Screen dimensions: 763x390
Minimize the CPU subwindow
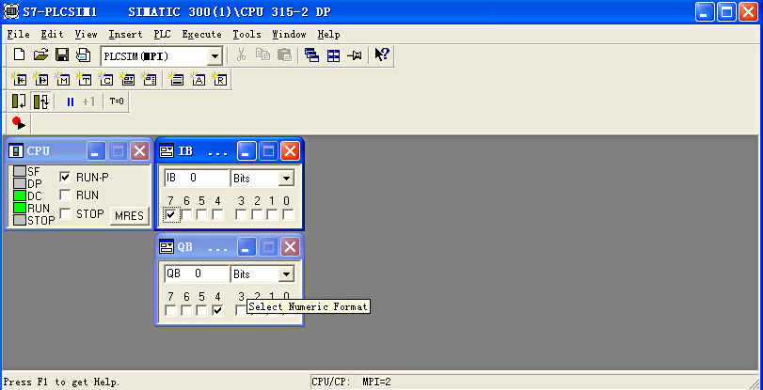(x=96, y=151)
